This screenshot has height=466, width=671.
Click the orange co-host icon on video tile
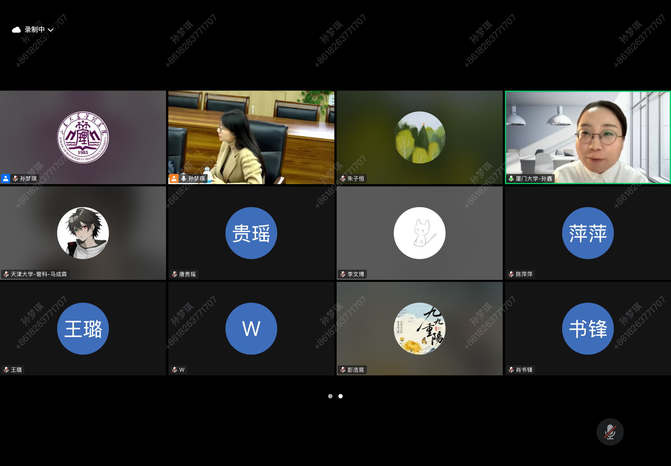point(174,178)
